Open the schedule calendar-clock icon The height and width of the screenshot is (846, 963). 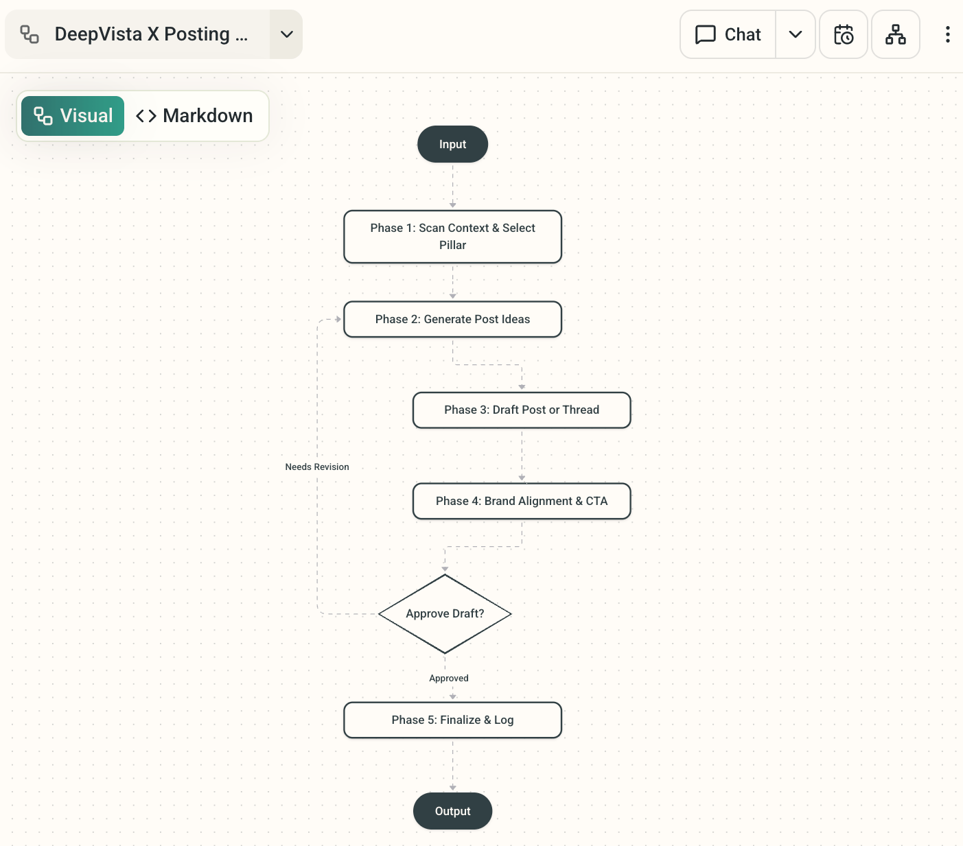point(844,34)
